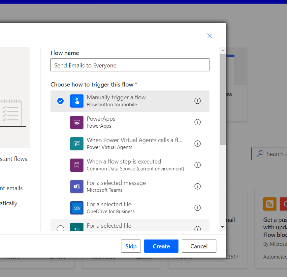287x277 pixels.
Task: Choose the PowerApps trigger option
Action: [130, 122]
